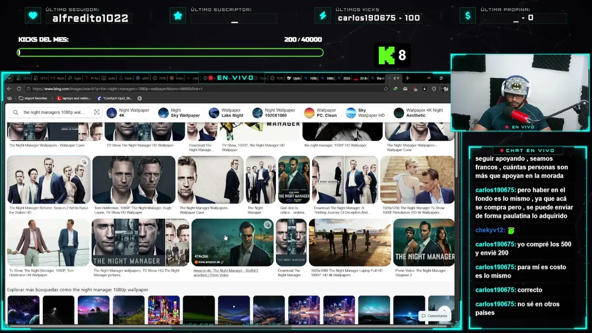Open 'Download The Night Manager: A Thrilling Journey' link
Viewport: 592px width, 333px height.
[342, 210]
